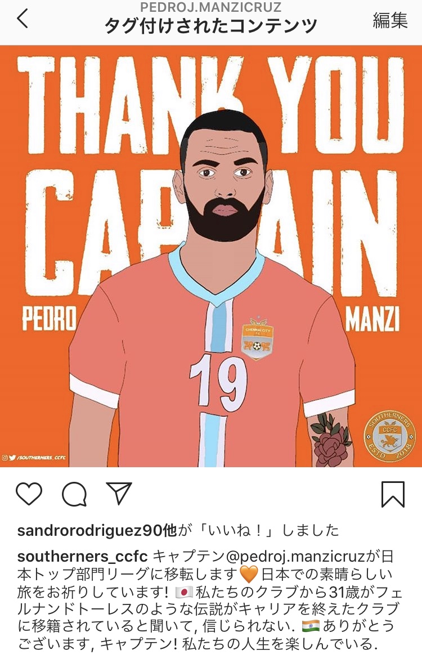Open comments via speech bubble icon

[74, 494]
